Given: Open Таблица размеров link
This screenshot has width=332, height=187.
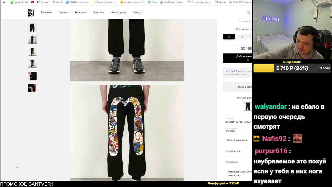Looking at the screenshot, I should coord(236,140).
